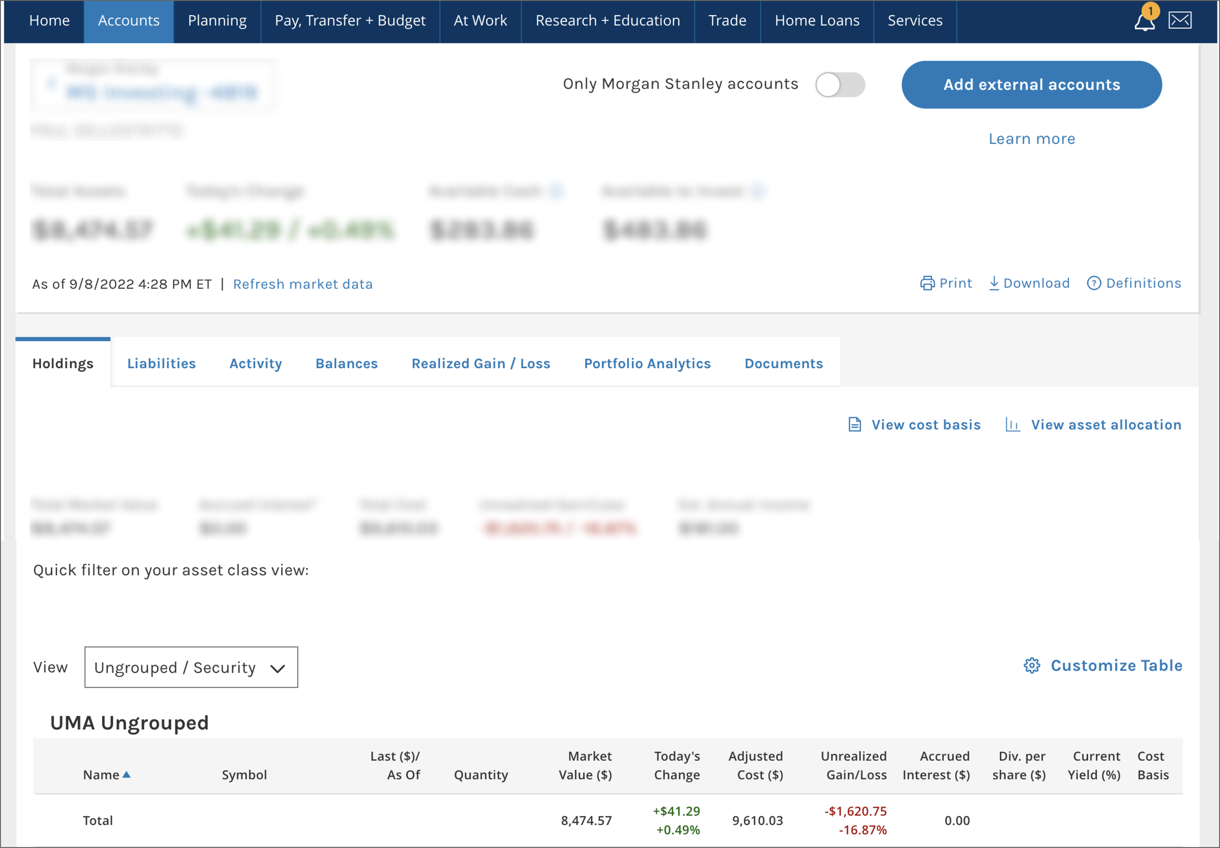
Task: Sort by the Name column arrow
Action: 126,775
